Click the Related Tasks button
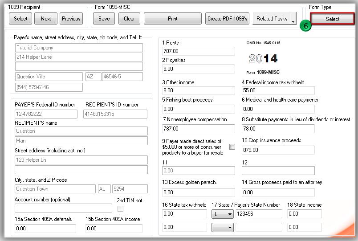The width and height of the screenshot is (358, 241). [272, 19]
